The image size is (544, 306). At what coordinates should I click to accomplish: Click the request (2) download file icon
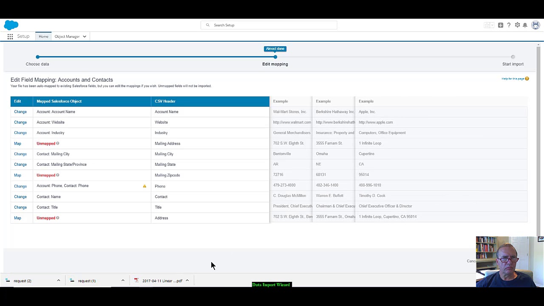click(x=8, y=280)
